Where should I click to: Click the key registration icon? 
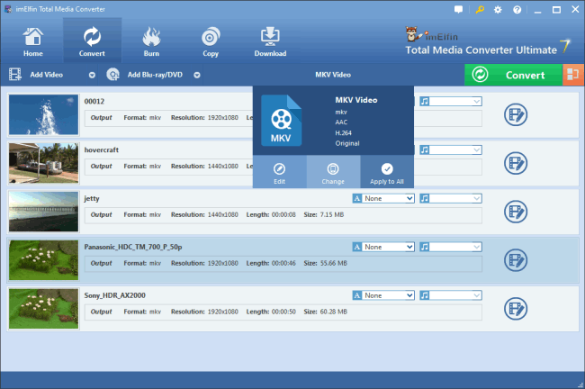click(x=480, y=10)
